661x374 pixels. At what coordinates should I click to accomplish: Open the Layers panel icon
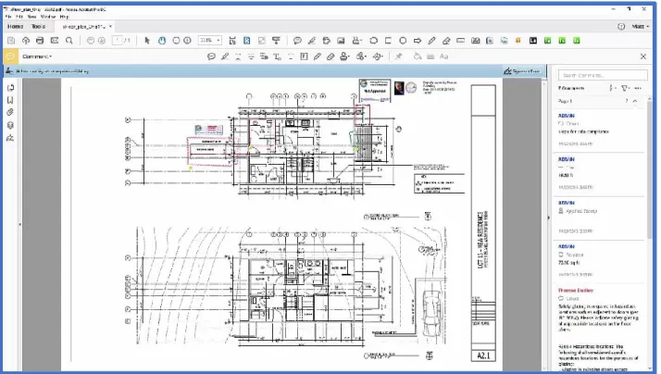pyautogui.click(x=10, y=125)
